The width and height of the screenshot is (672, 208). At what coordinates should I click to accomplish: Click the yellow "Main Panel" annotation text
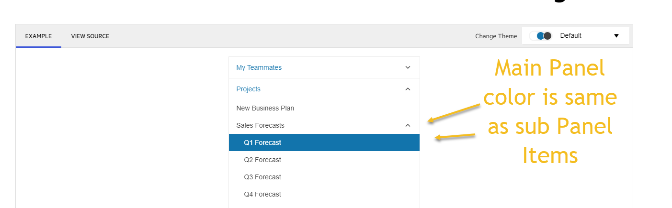(549, 68)
